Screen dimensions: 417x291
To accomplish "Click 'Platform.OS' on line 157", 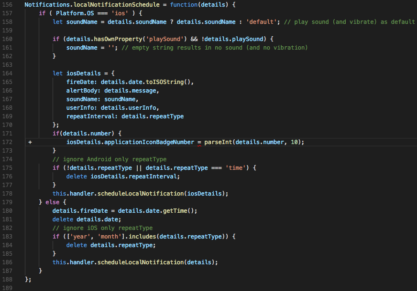I will click(x=75, y=13).
